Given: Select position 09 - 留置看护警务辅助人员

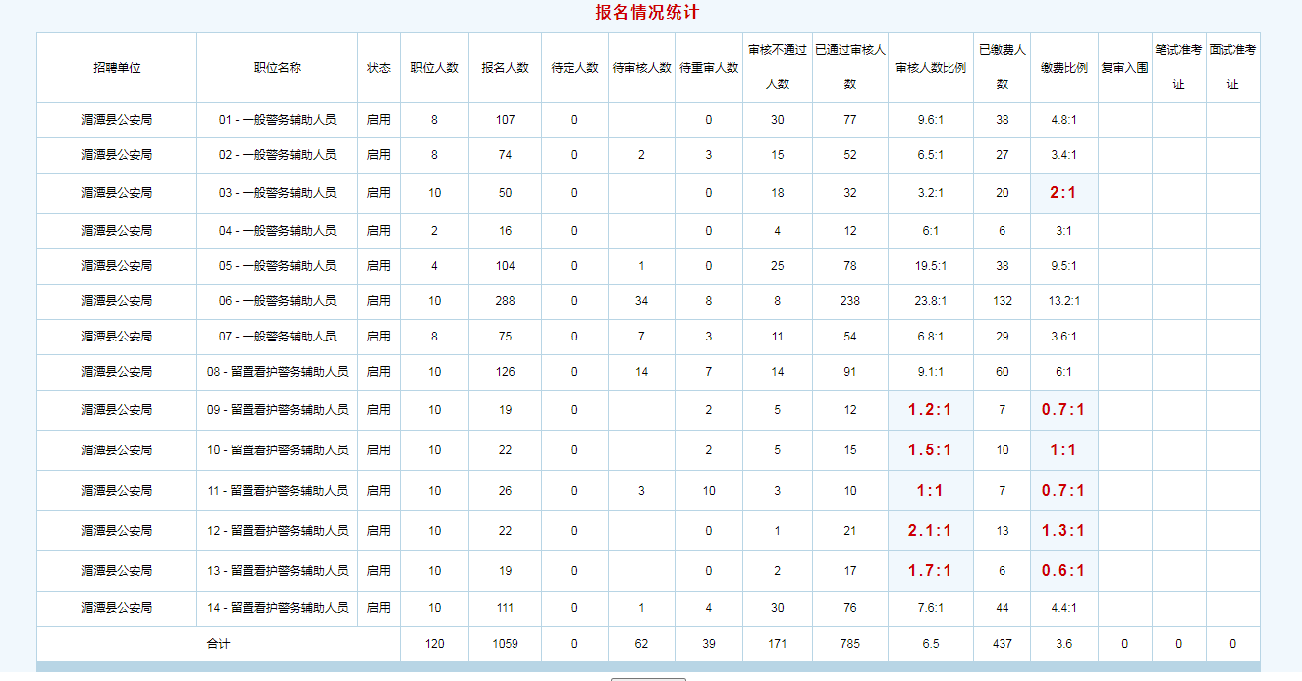Looking at the screenshot, I should click(x=277, y=410).
